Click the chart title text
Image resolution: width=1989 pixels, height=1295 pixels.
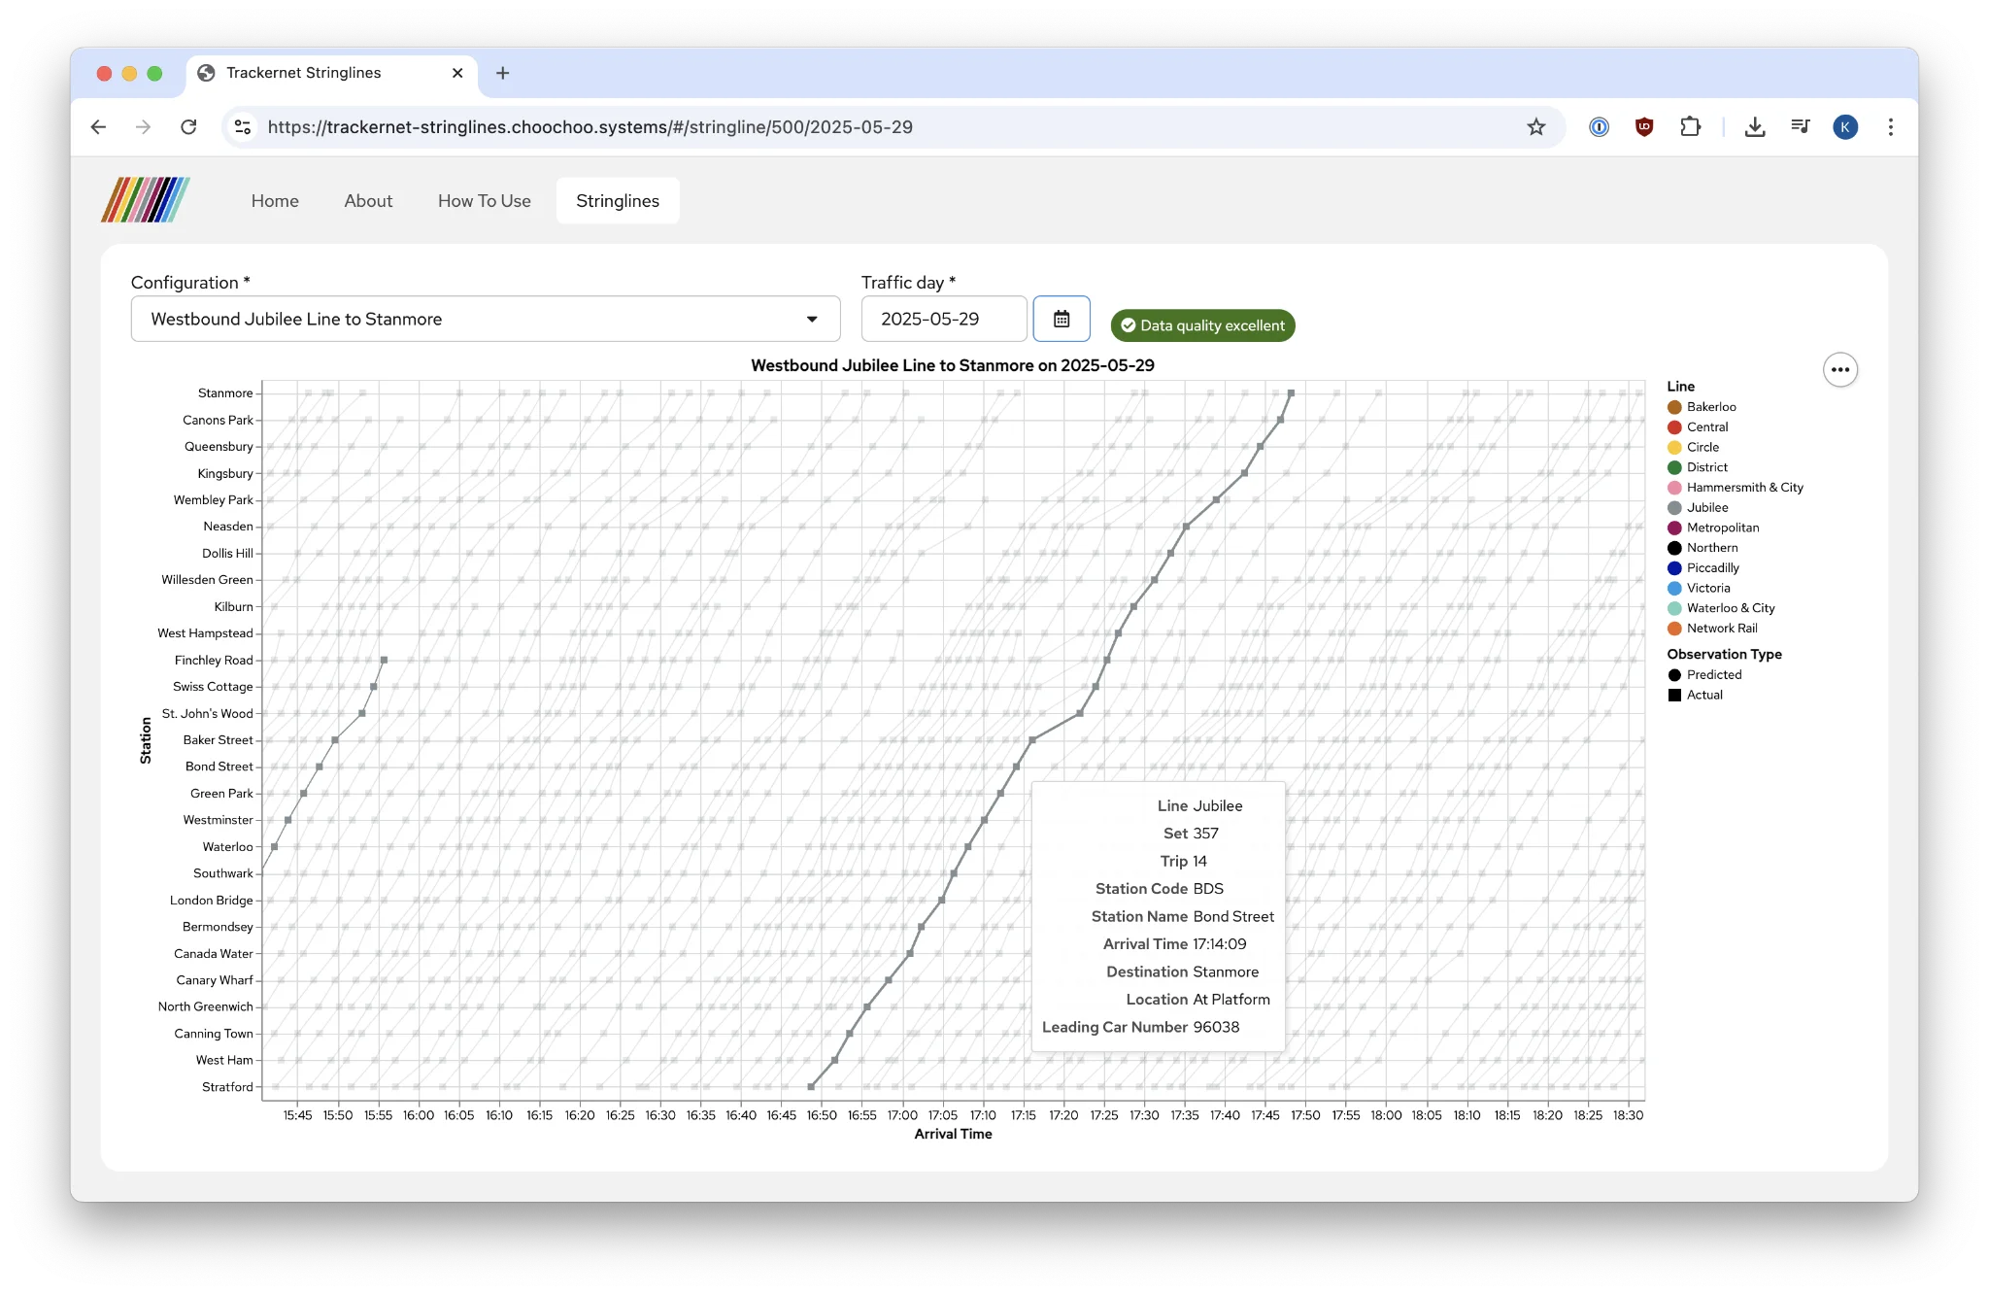[953, 366]
